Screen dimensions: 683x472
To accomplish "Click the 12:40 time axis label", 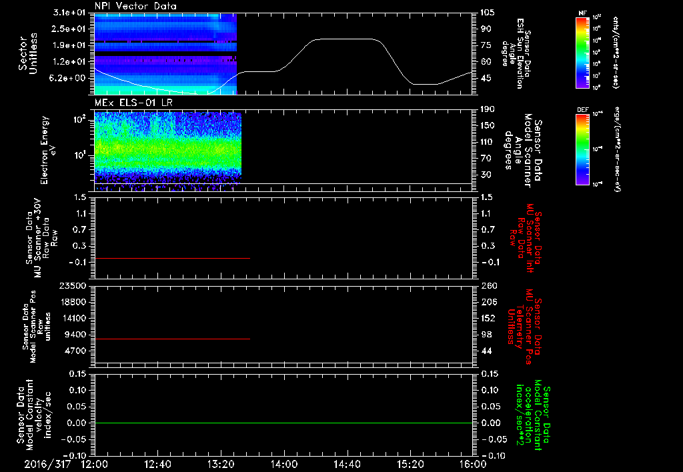I will click(157, 464).
